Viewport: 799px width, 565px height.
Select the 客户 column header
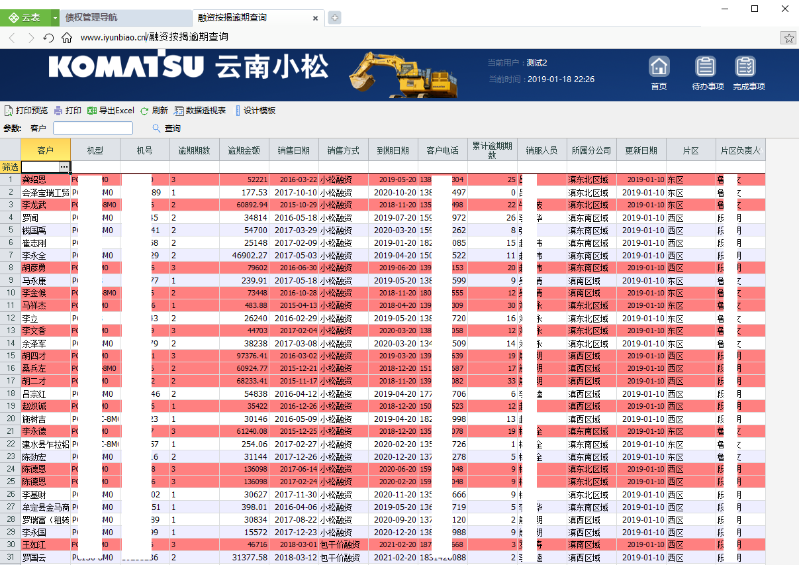click(46, 150)
